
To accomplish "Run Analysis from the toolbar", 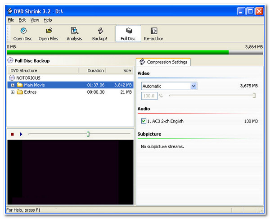I will [x=74, y=34].
